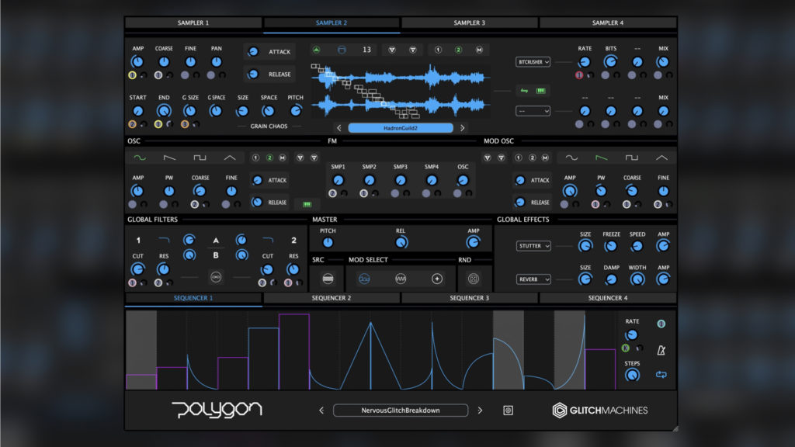Switch to Sampler 1 tab

pos(193,23)
